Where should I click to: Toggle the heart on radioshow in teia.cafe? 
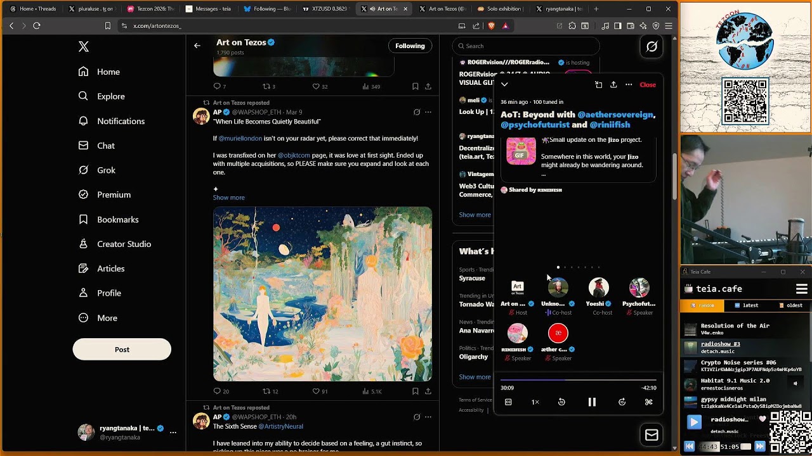[763, 419]
